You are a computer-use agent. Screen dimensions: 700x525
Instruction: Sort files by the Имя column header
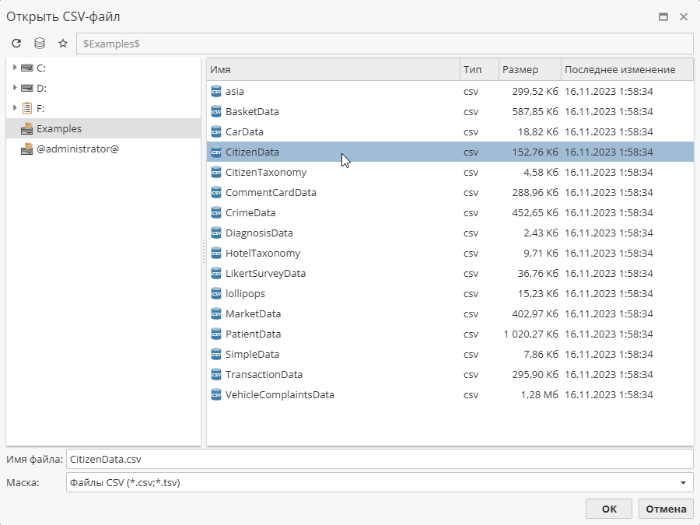[x=333, y=70]
